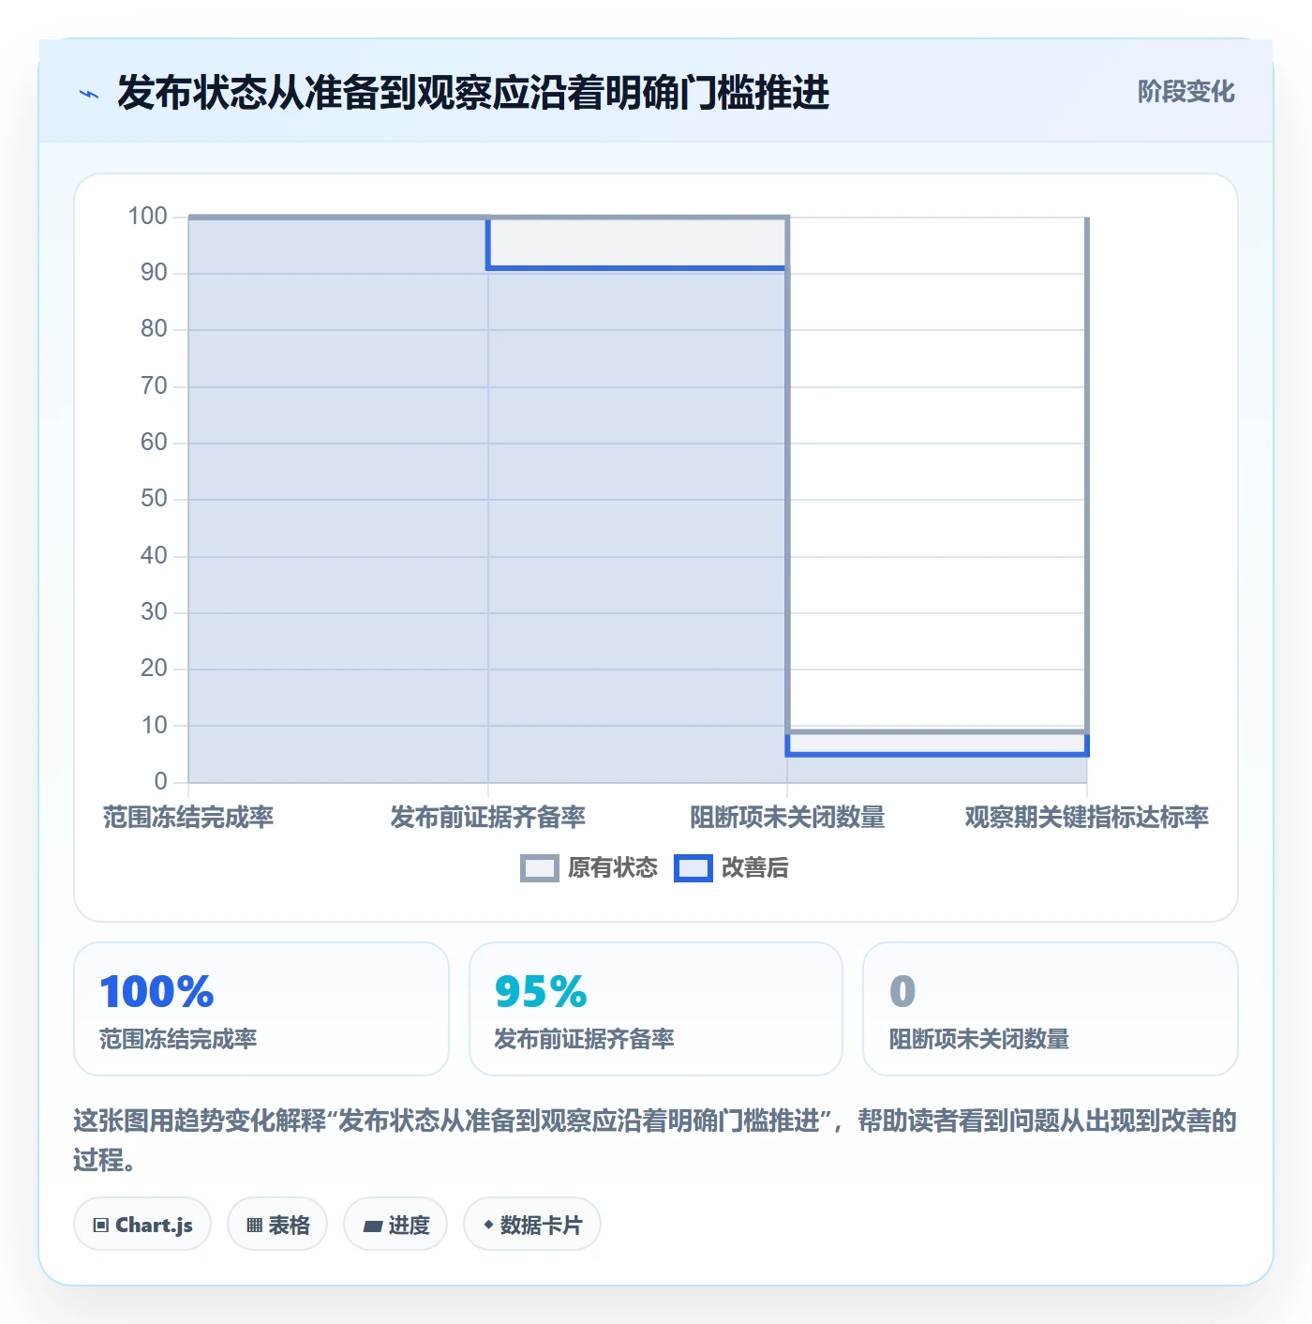Click the y-axis value 100
The width and height of the screenshot is (1312, 1324).
pyautogui.click(x=148, y=217)
